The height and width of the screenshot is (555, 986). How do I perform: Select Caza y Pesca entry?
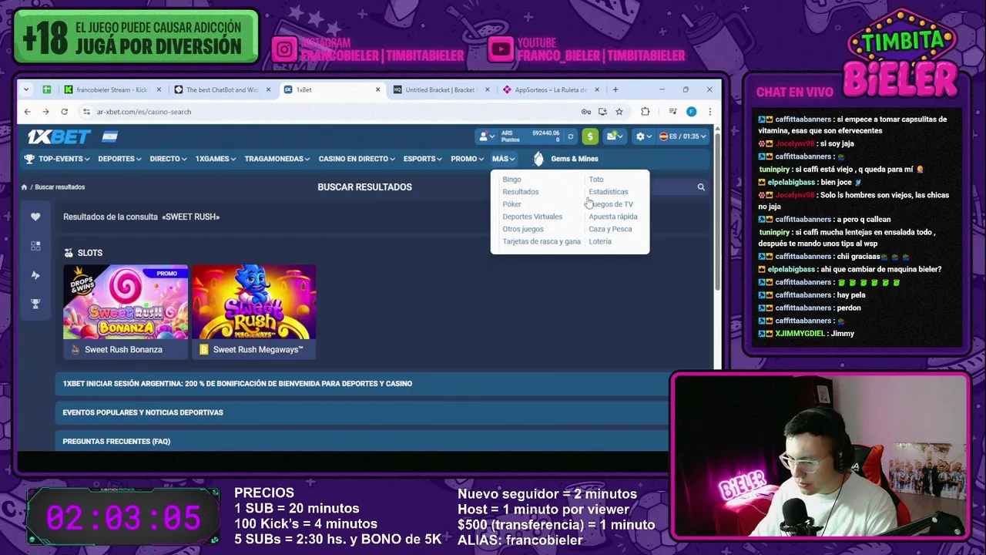tap(610, 229)
